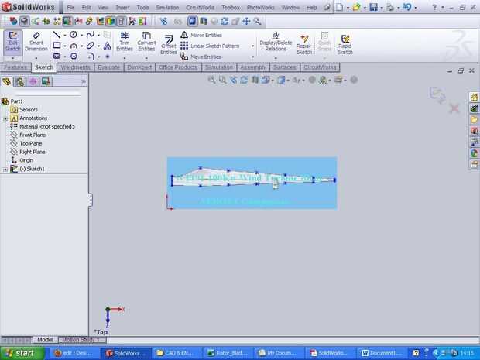Click the sketch cancel red X
Viewport: 480px width, 360px height.
click(454, 108)
